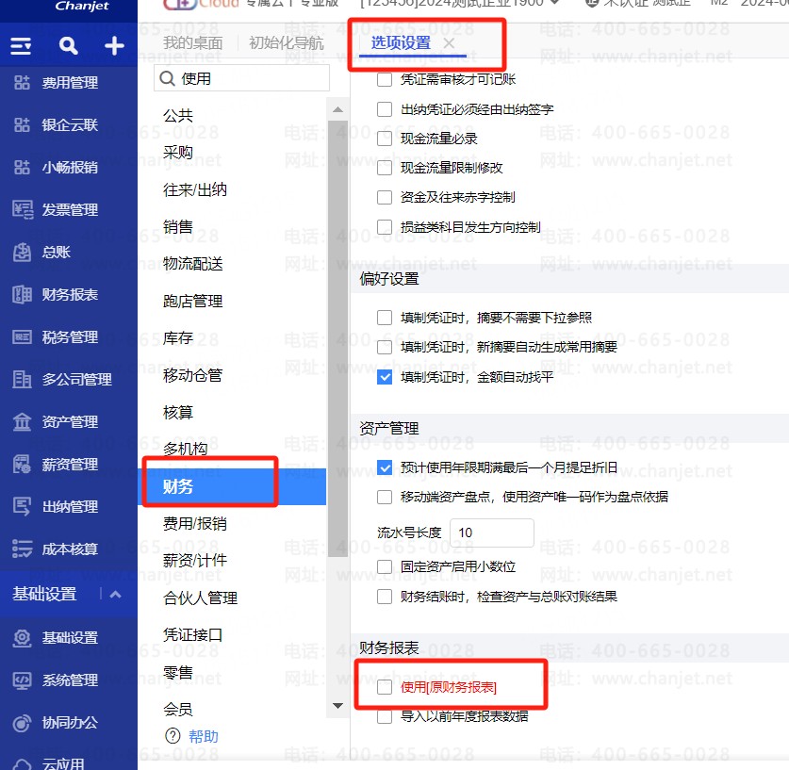This screenshot has height=770, width=789.
Task: Click category list scroll down arrow
Action: pyautogui.click(x=337, y=706)
